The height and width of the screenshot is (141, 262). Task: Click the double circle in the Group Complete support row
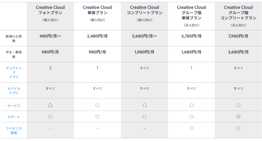(238, 116)
